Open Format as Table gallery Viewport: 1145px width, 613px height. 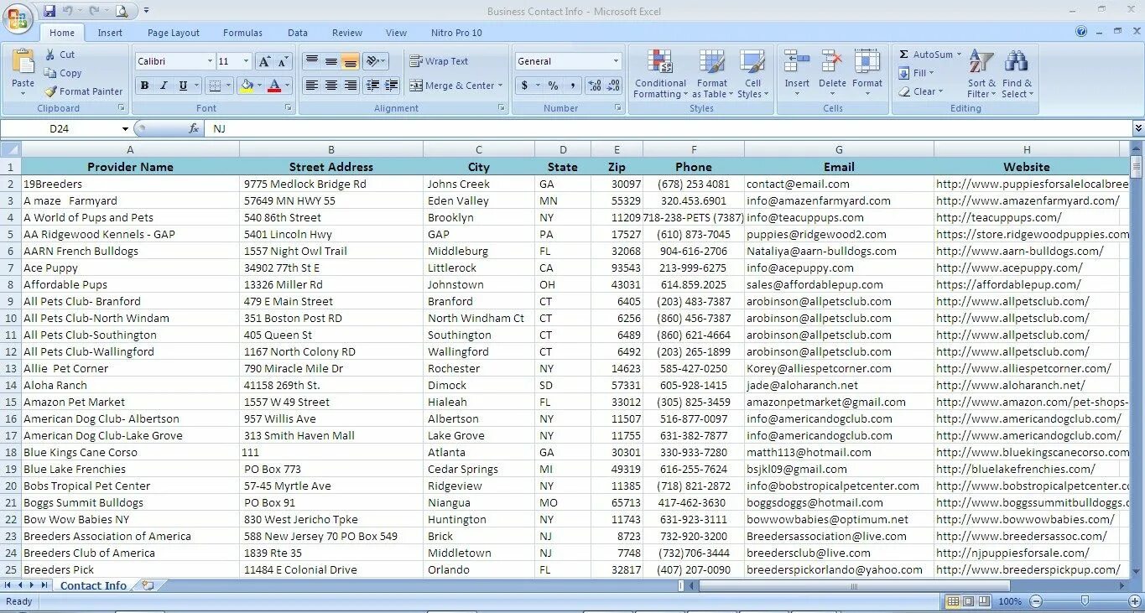click(x=711, y=74)
